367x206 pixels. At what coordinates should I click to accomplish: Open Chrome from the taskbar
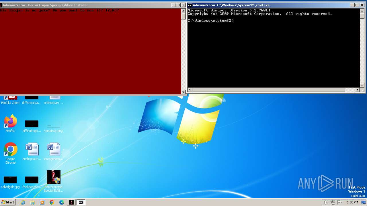coord(52,202)
